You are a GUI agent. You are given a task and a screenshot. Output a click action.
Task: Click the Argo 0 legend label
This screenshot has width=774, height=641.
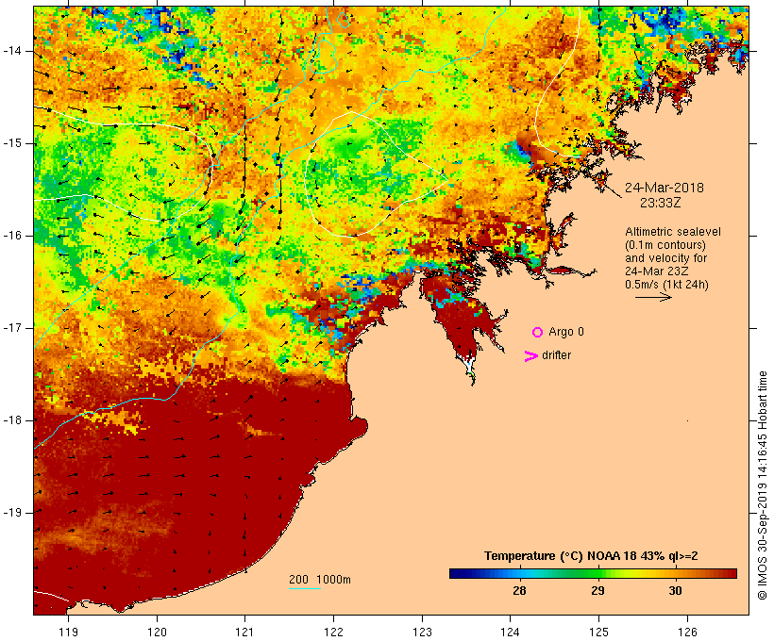point(566,332)
